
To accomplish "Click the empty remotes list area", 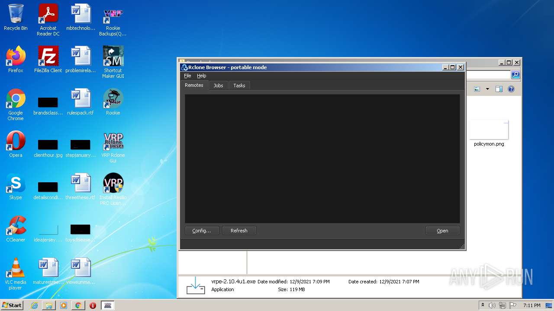I will (x=322, y=159).
